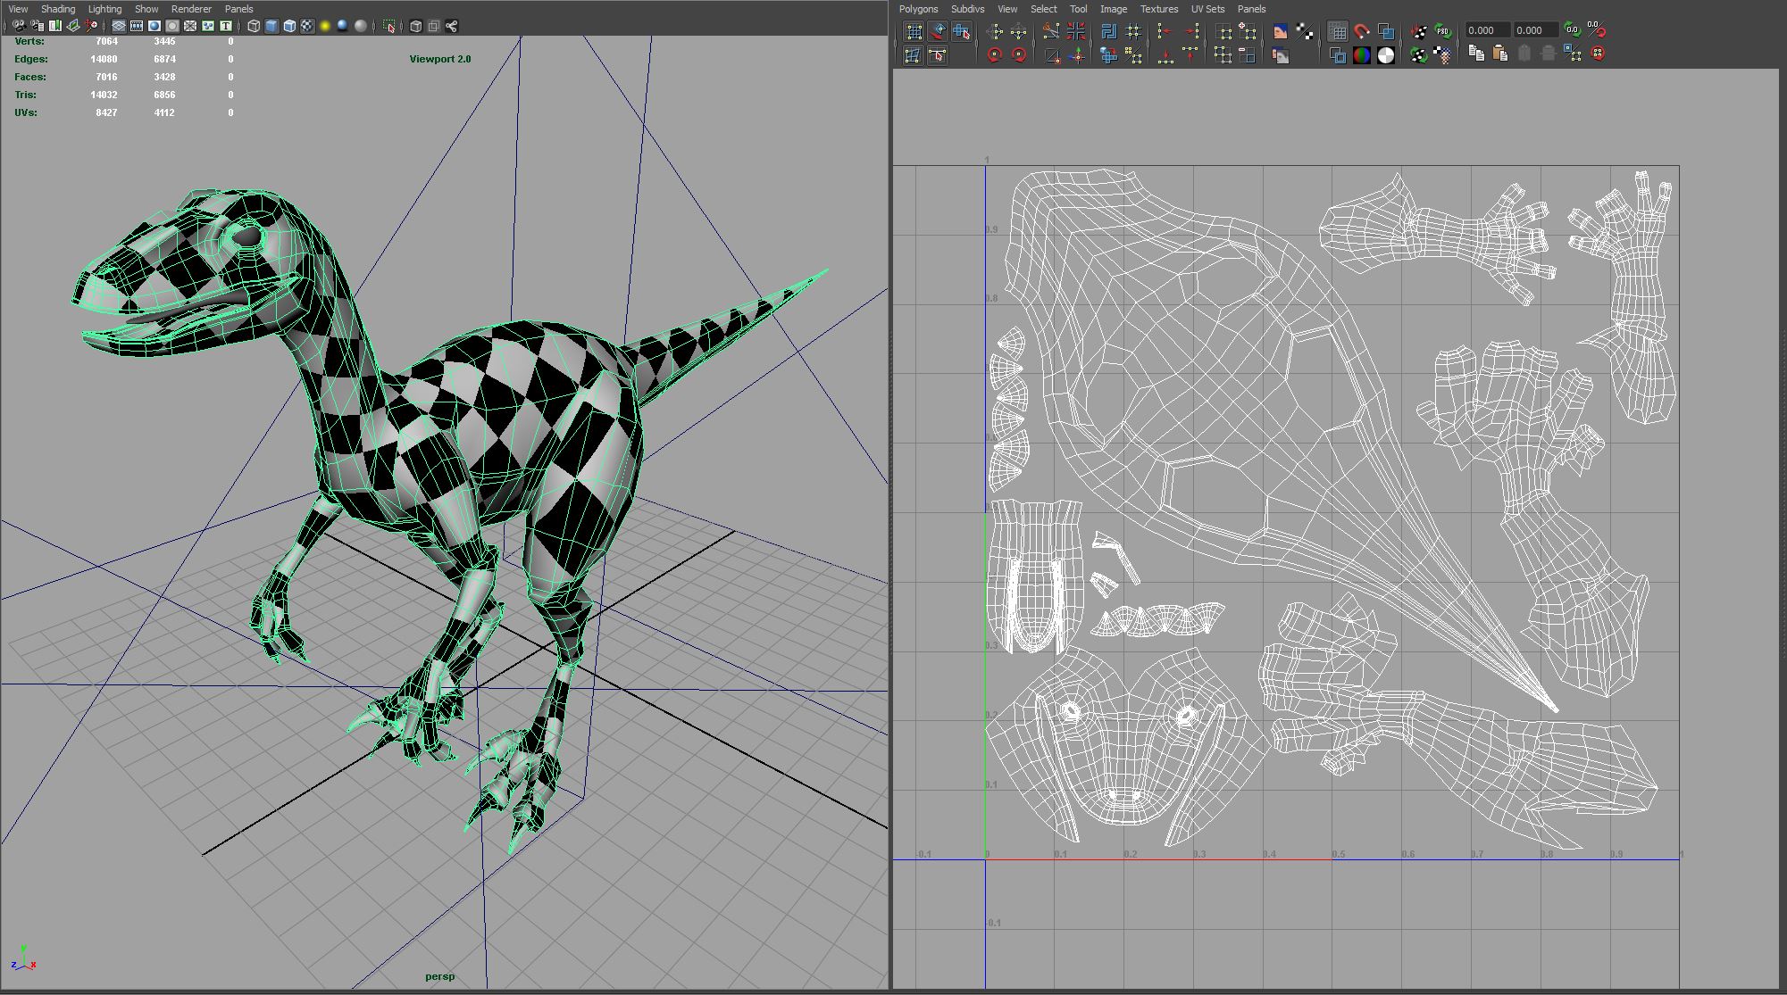This screenshot has height=995, width=1787.
Task: Open the Polygons menu in UV editor
Action: point(918,9)
